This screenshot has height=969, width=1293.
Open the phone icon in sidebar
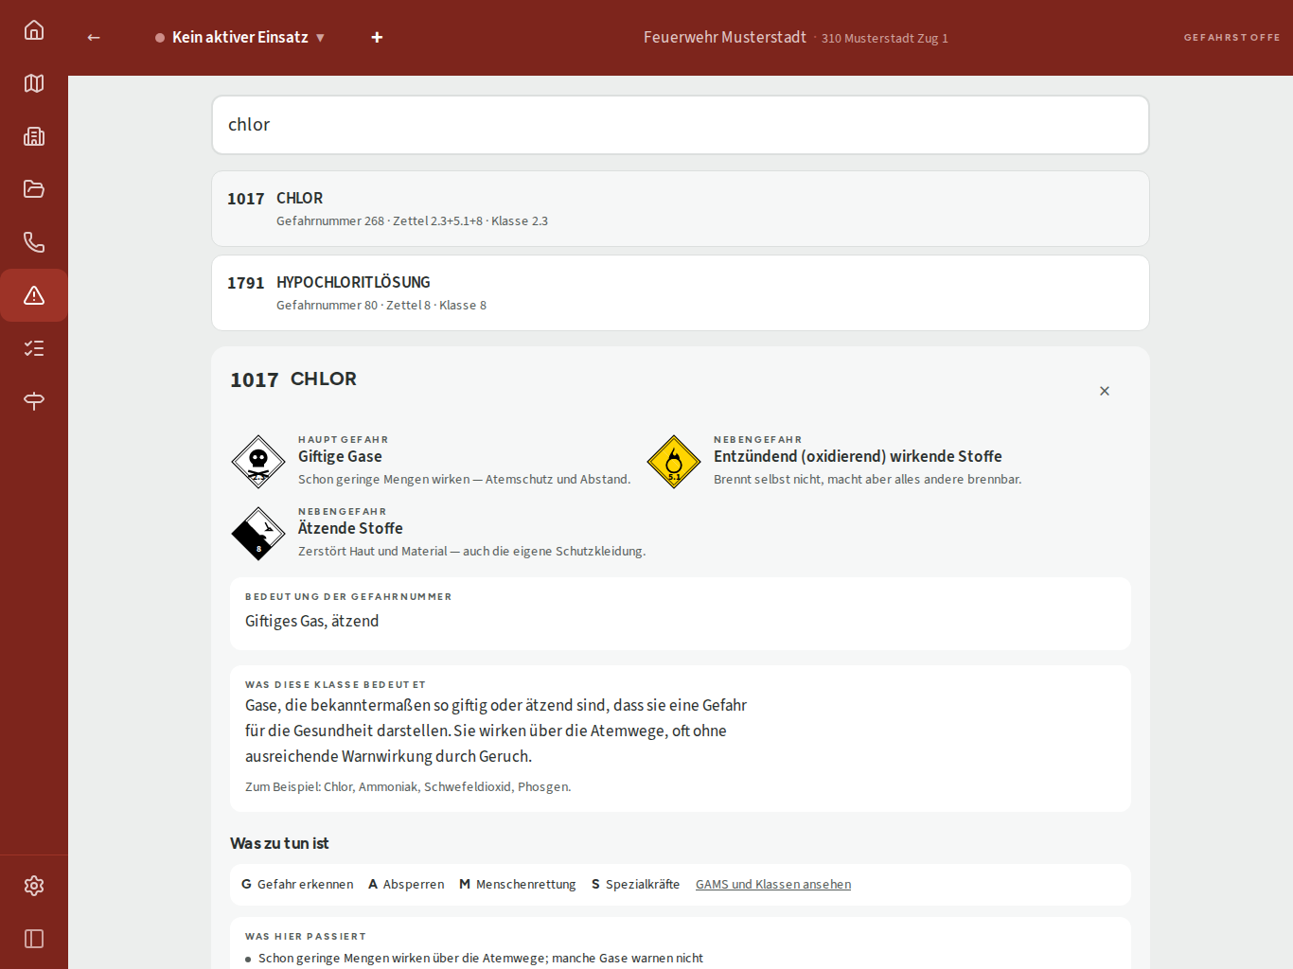click(x=34, y=242)
